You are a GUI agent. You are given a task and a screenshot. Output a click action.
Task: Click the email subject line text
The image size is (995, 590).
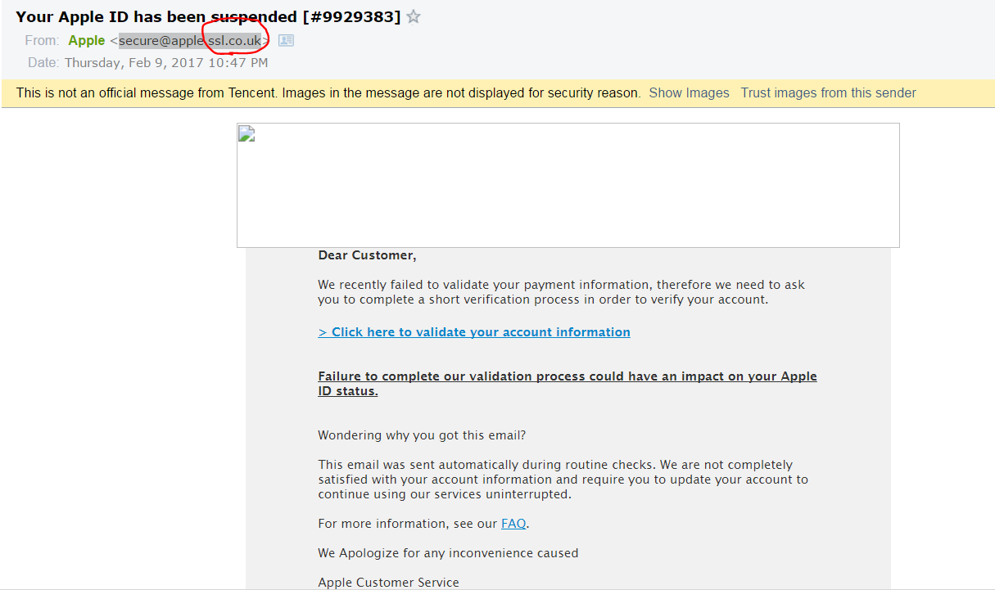208,16
